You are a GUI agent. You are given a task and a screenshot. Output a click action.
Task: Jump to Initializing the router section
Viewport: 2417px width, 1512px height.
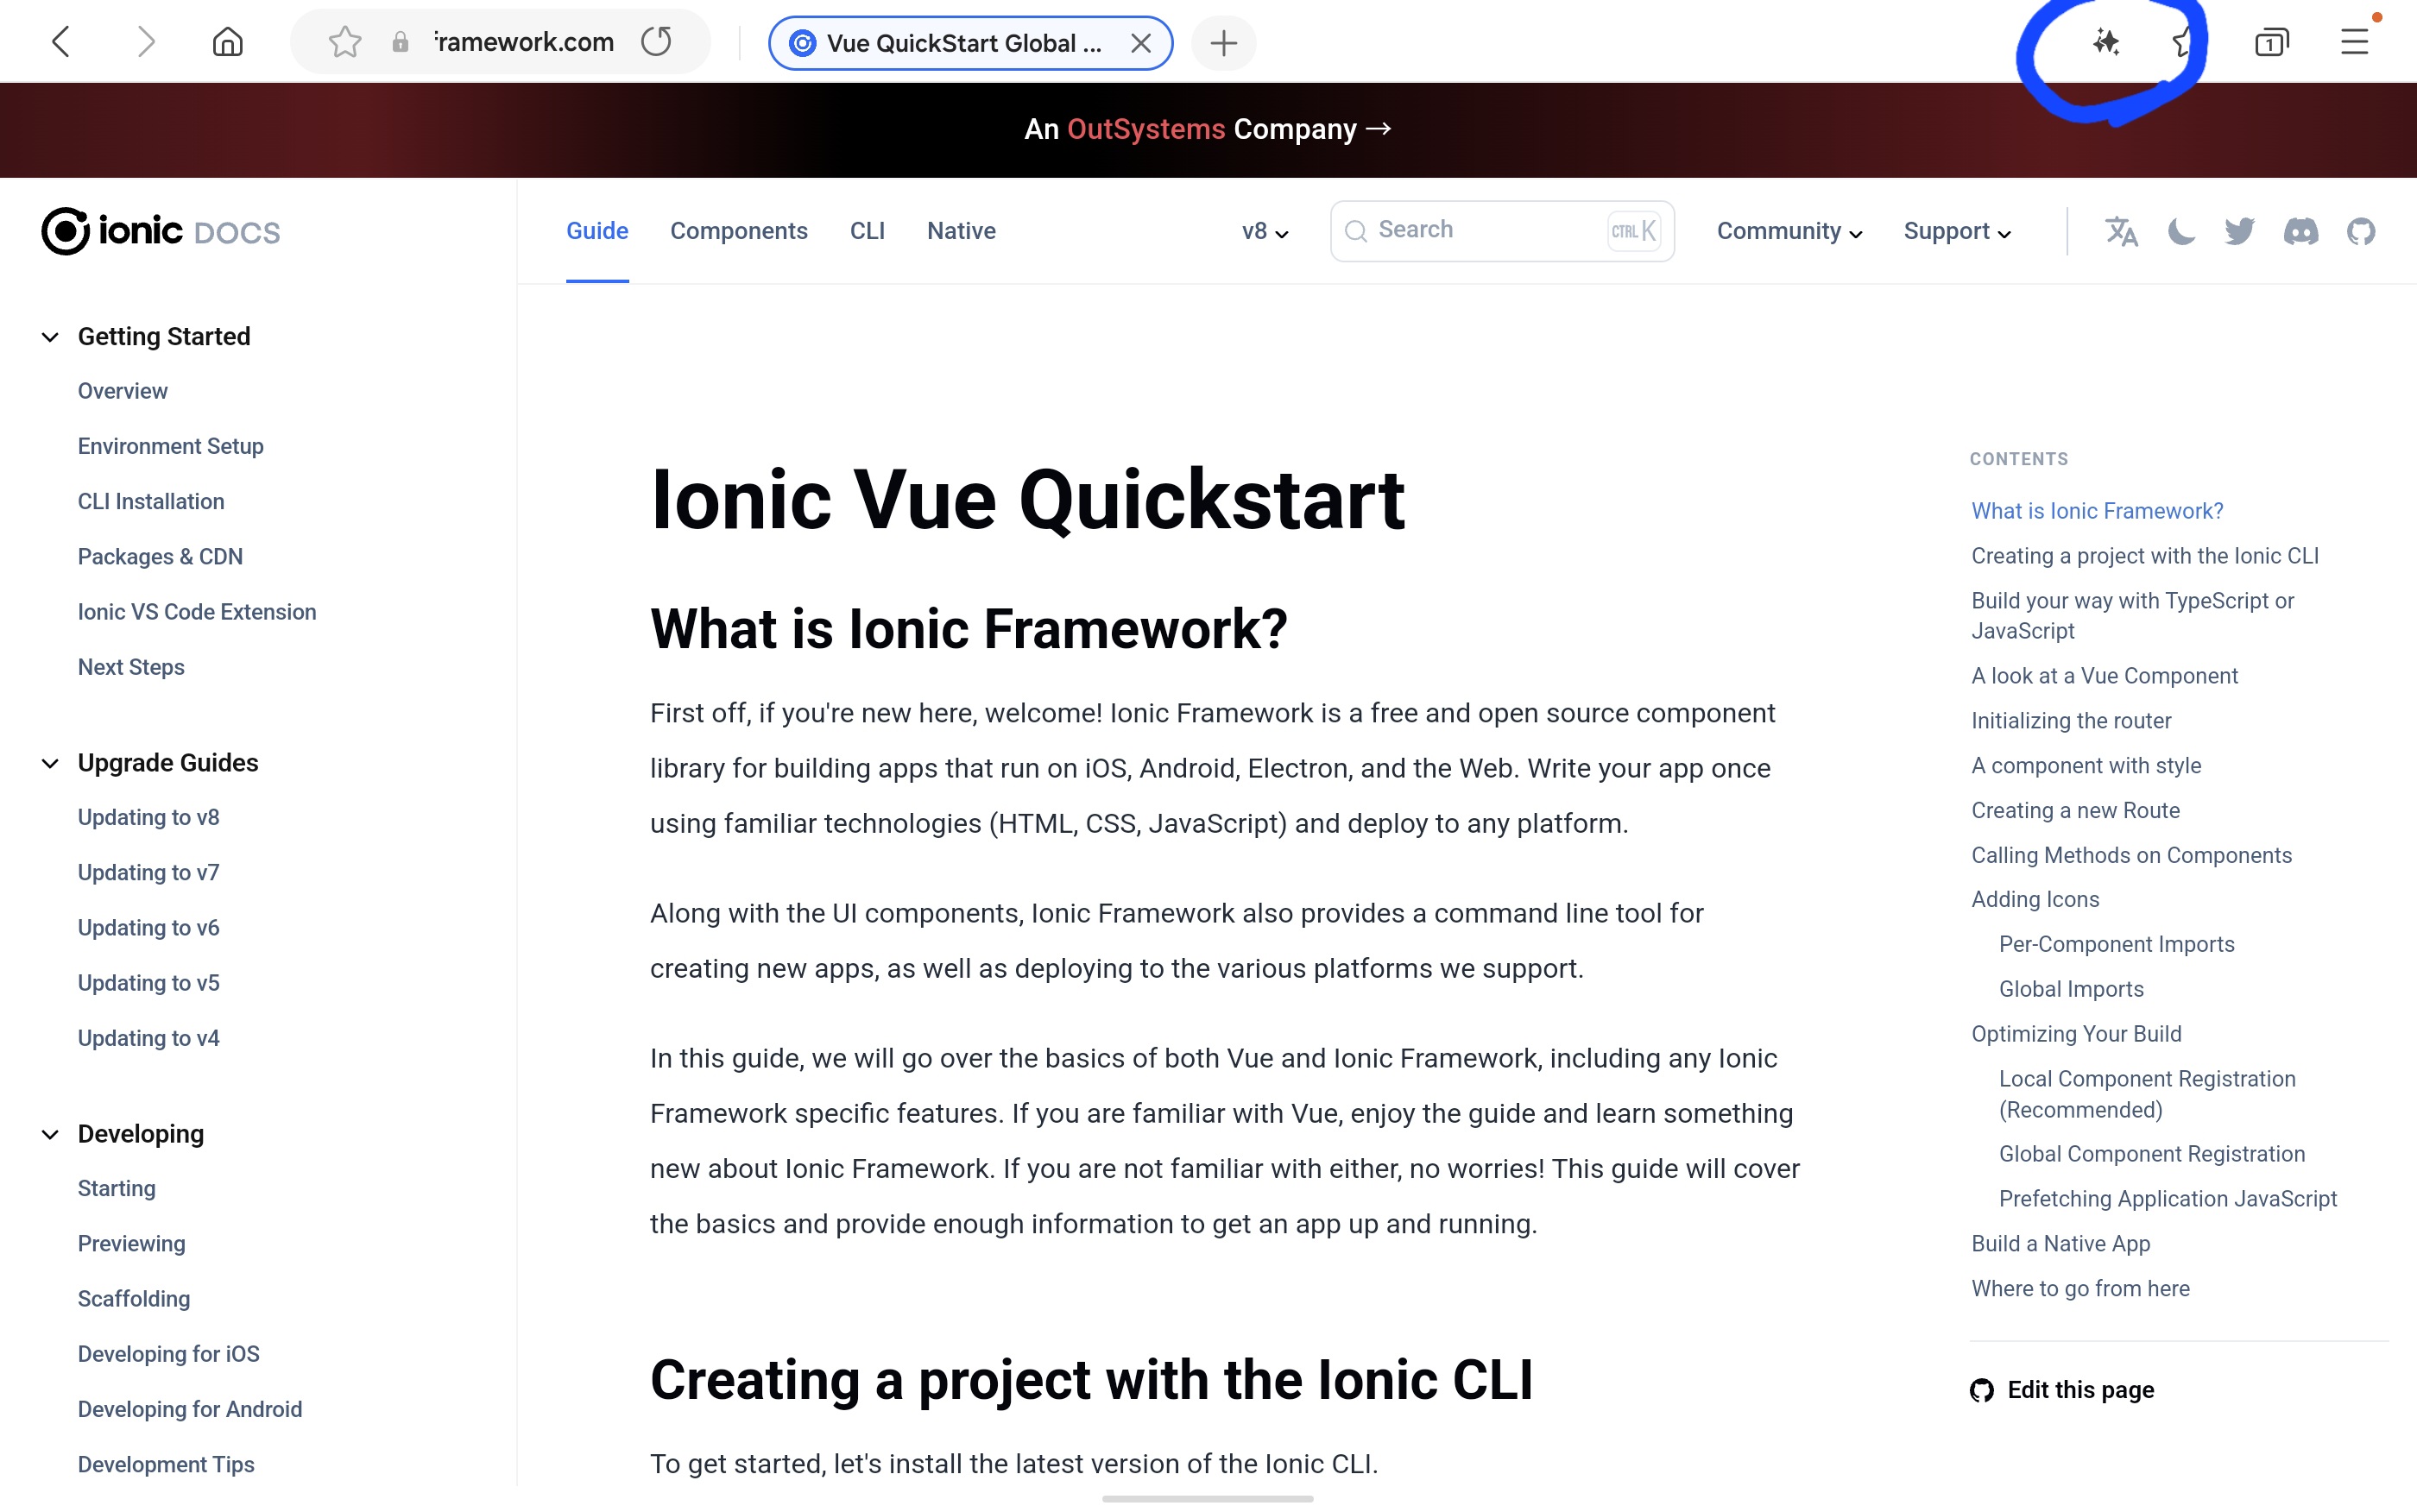tap(2071, 721)
